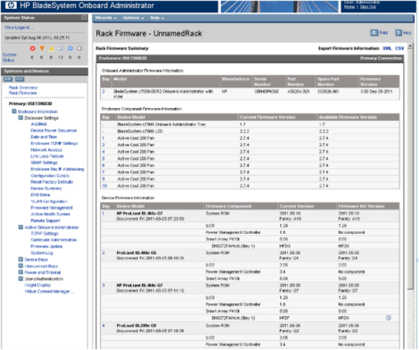419x350 pixels.
Task: Expand the Device Bays tree node
Action: [20, 259]
